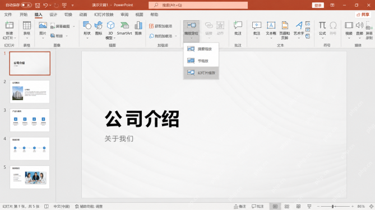Click the Redo icon in quick access toolbar

pyautogui.click(x=56, y=5)
